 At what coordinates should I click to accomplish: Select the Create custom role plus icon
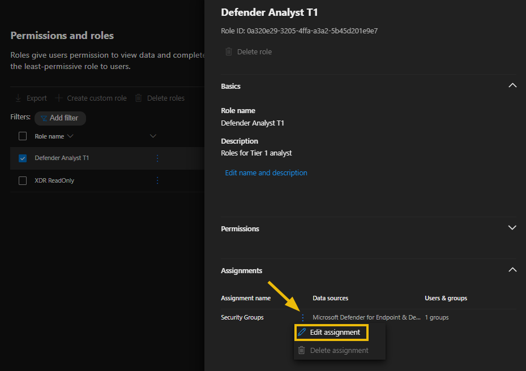click(58, 98)
